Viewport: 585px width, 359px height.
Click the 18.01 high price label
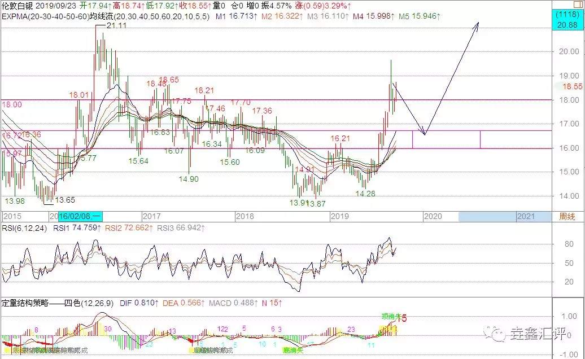click(x=78, y=95)
